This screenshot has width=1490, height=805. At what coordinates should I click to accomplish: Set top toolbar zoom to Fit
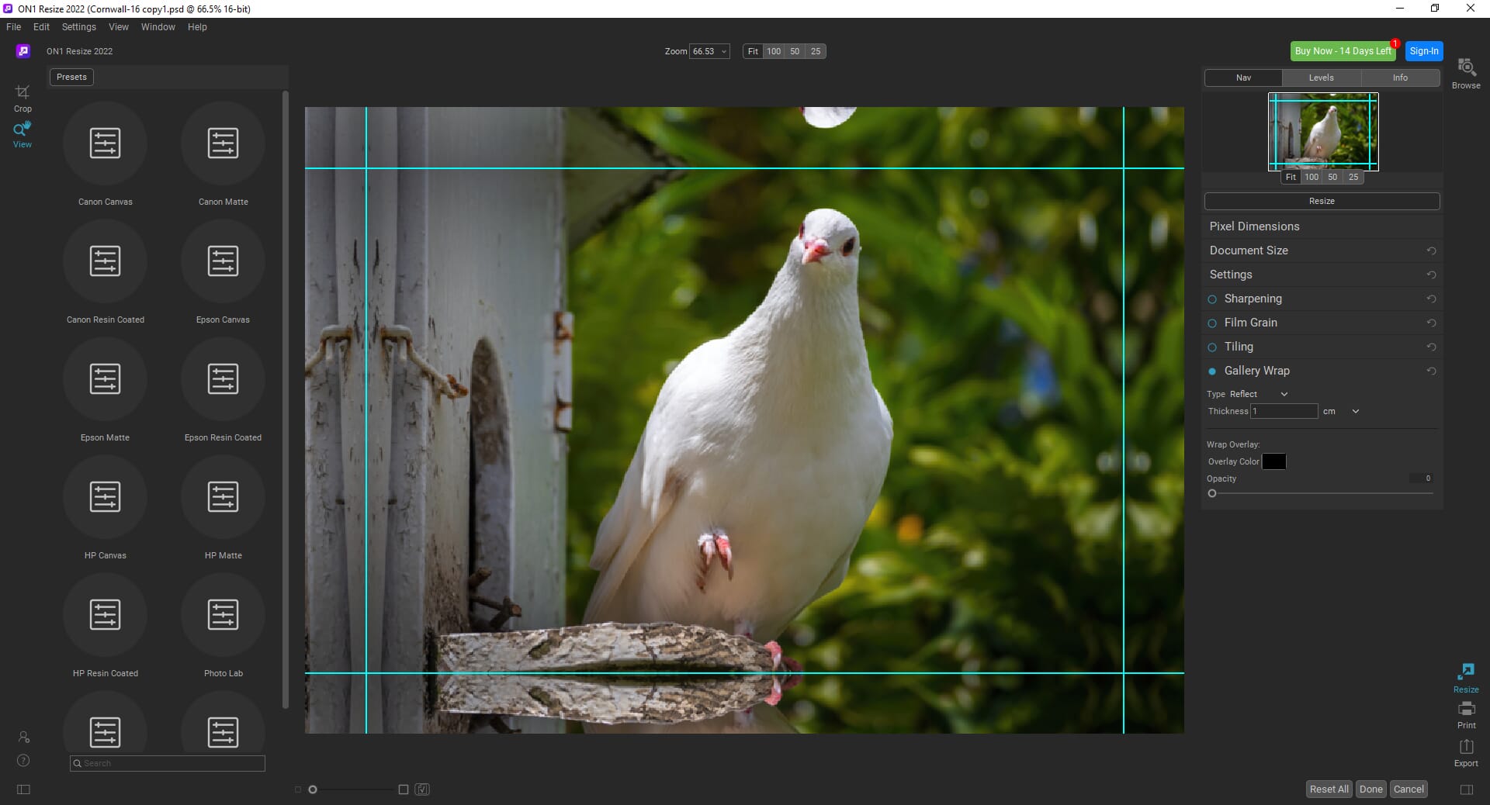point(753,51)
